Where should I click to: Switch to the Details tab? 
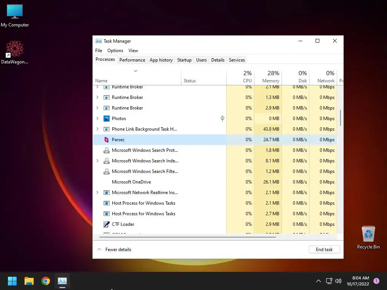(x=218, y=60)
